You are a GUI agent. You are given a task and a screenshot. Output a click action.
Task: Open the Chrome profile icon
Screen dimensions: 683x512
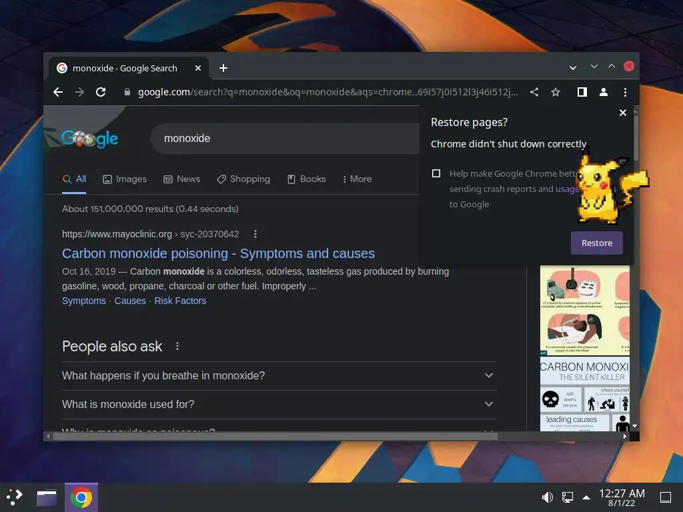coord(603,92)
